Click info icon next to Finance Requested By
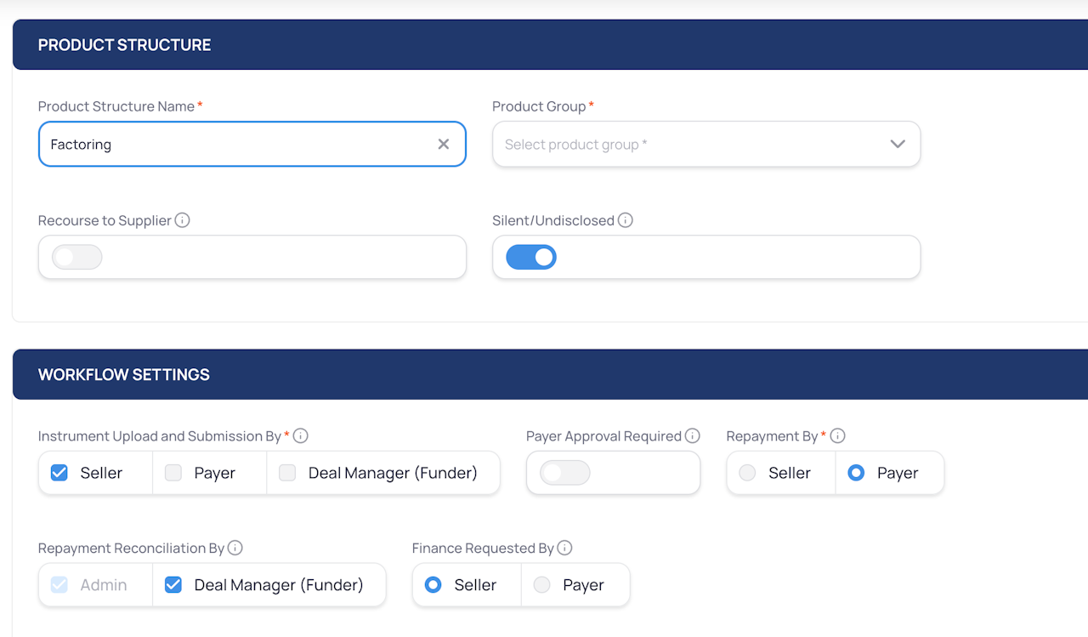 564,549
